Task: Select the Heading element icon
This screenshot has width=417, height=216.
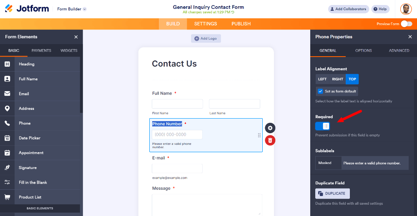Action: (7, 64)
